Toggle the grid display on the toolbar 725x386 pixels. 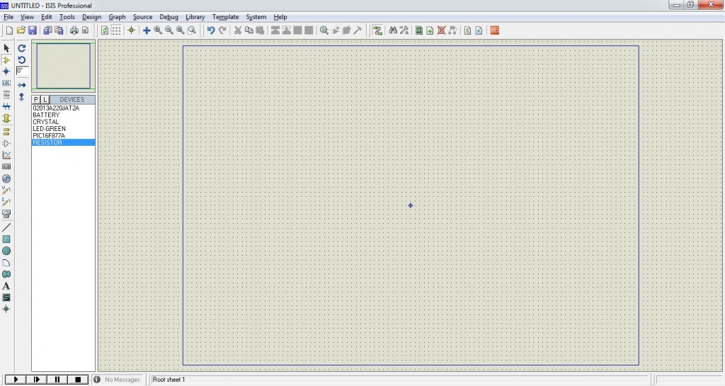coord(117,30)
